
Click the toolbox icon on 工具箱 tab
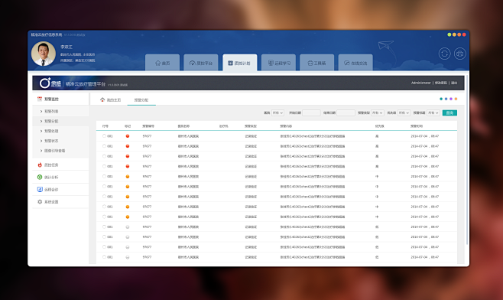tap(310, 63)
